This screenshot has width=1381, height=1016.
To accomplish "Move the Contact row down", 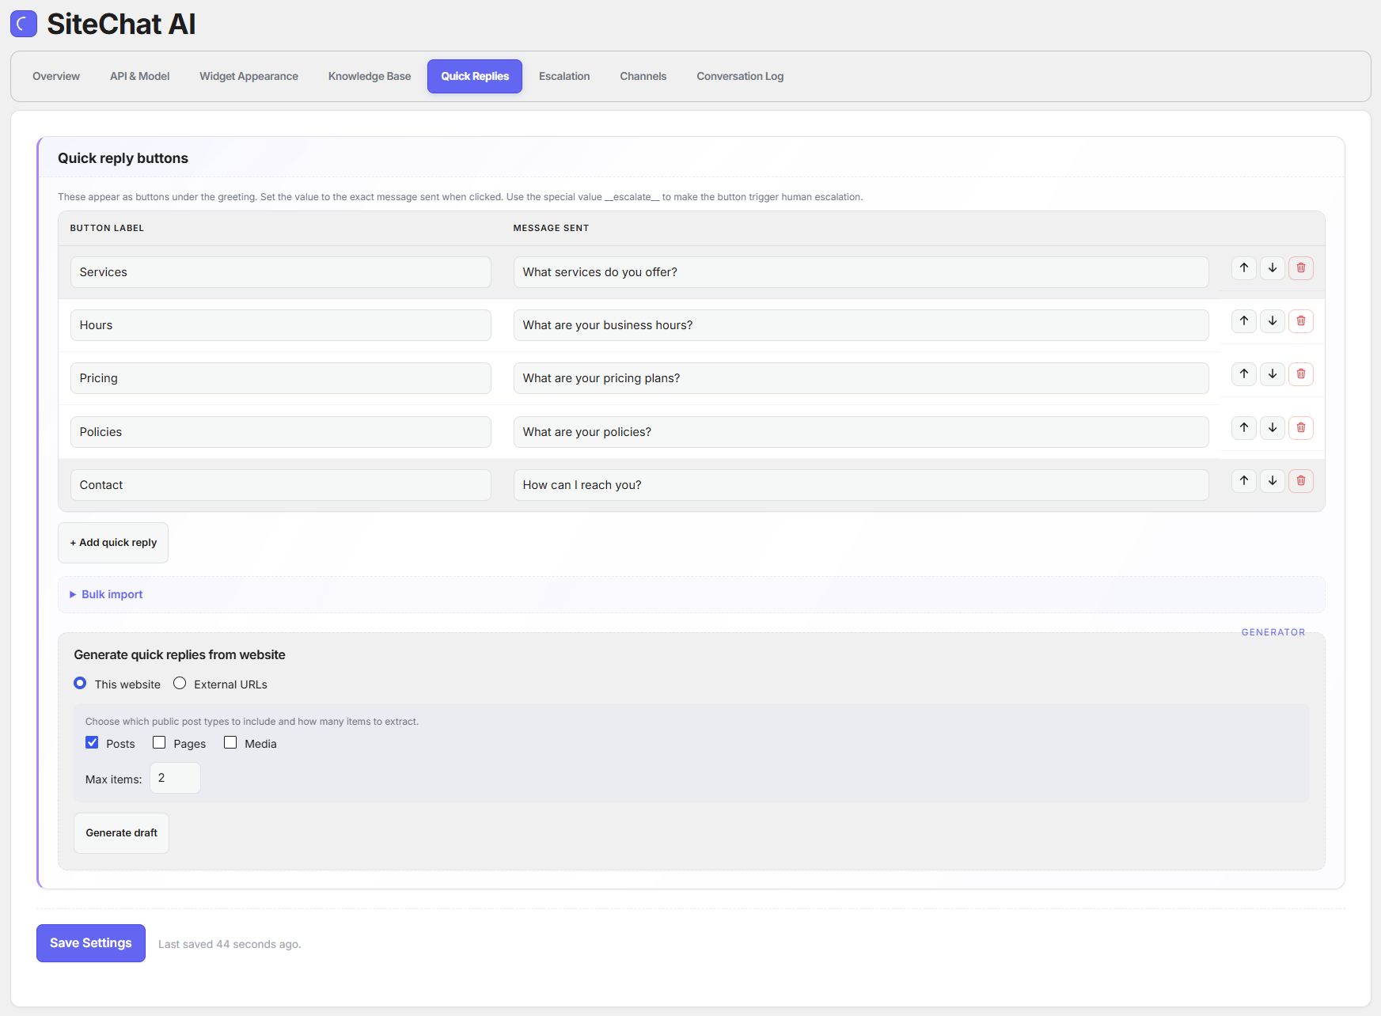I will click(x=1273, y=481).
